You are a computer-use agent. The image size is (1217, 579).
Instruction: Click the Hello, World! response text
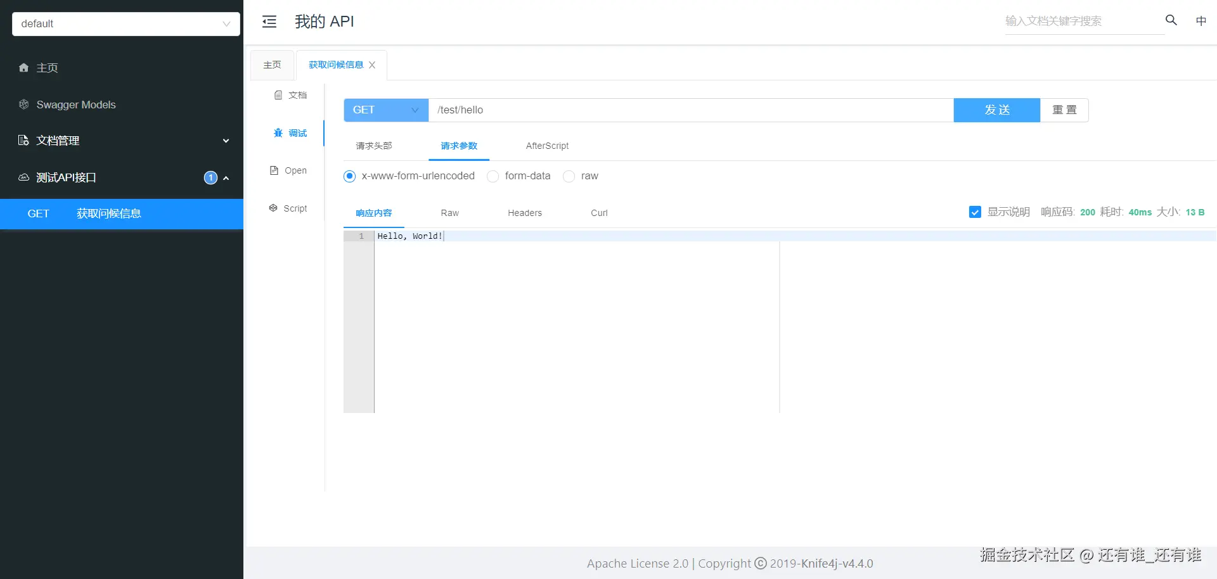pos(410,236)
